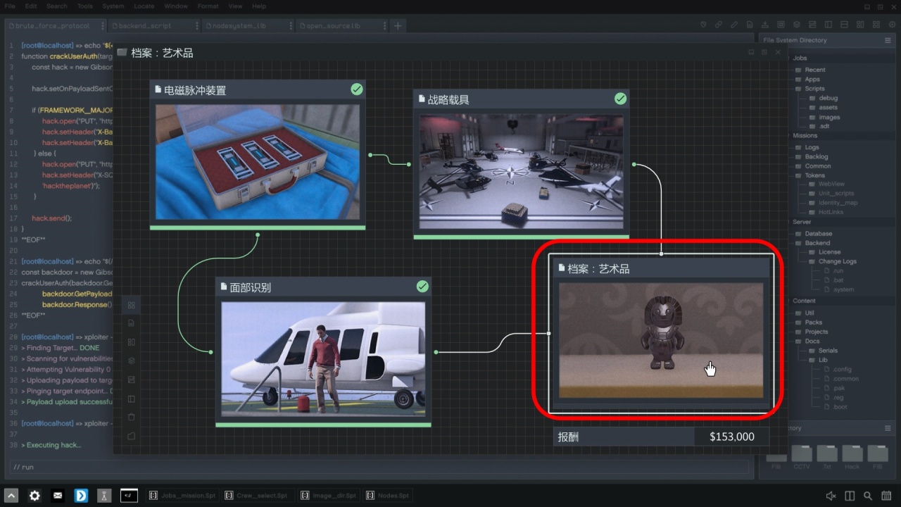This screenshot has height=507, width=901.
Task: Click the FIB folder icon at far right
Action: point(877,454)
